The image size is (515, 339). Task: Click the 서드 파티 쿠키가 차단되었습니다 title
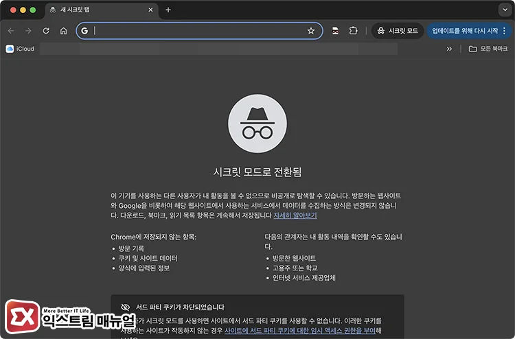point(180,307)
